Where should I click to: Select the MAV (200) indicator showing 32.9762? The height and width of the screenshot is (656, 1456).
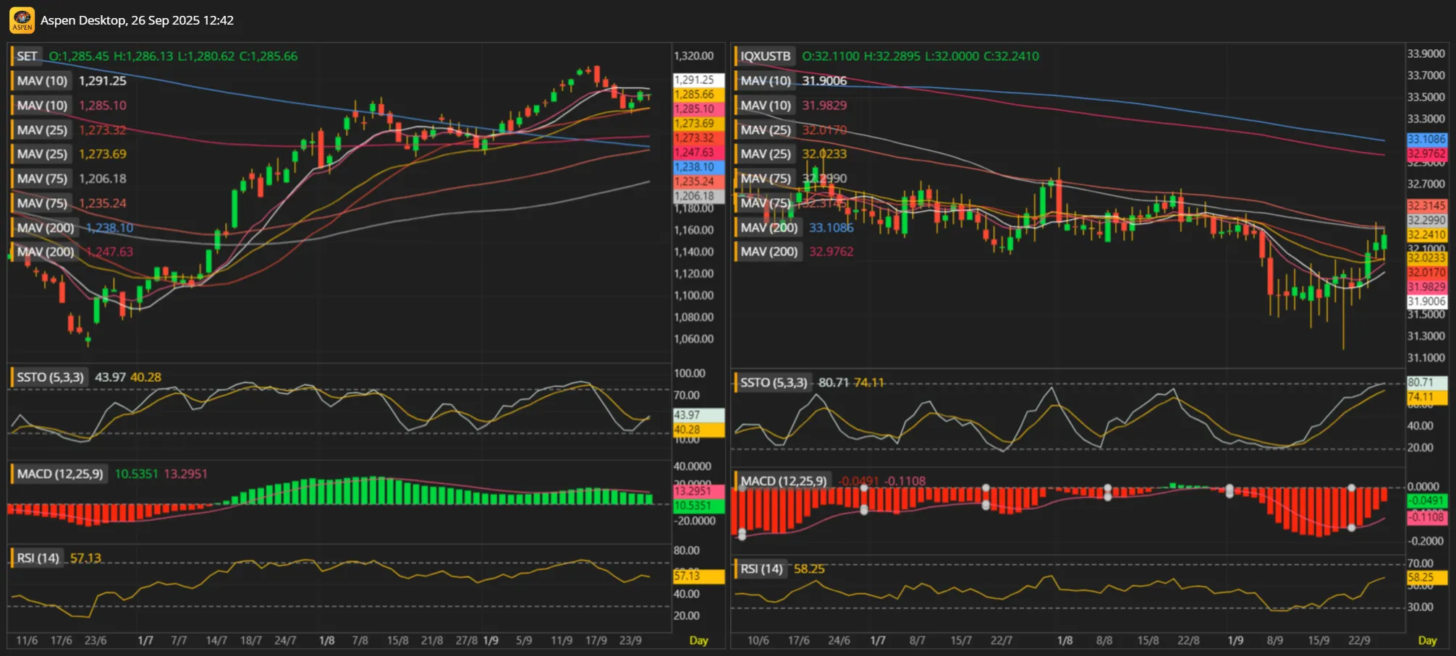(x=769, y=252)
